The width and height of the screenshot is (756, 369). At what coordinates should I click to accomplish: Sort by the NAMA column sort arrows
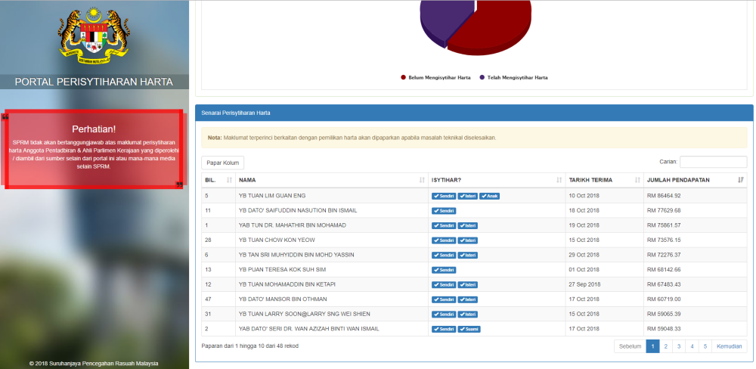click(423, 180)
